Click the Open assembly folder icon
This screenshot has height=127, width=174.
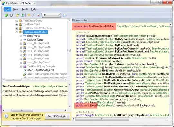pyautogui.click(x=17, y=15)
